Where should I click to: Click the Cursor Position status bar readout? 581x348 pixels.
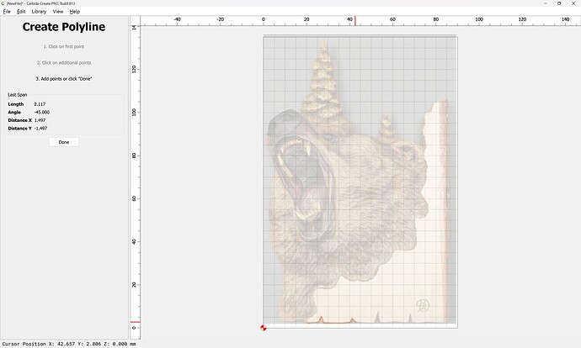tap(69, 344)
